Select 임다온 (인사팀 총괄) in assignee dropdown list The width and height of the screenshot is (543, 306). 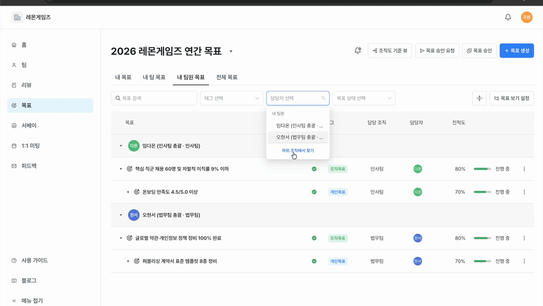click(x=298, y=126)
